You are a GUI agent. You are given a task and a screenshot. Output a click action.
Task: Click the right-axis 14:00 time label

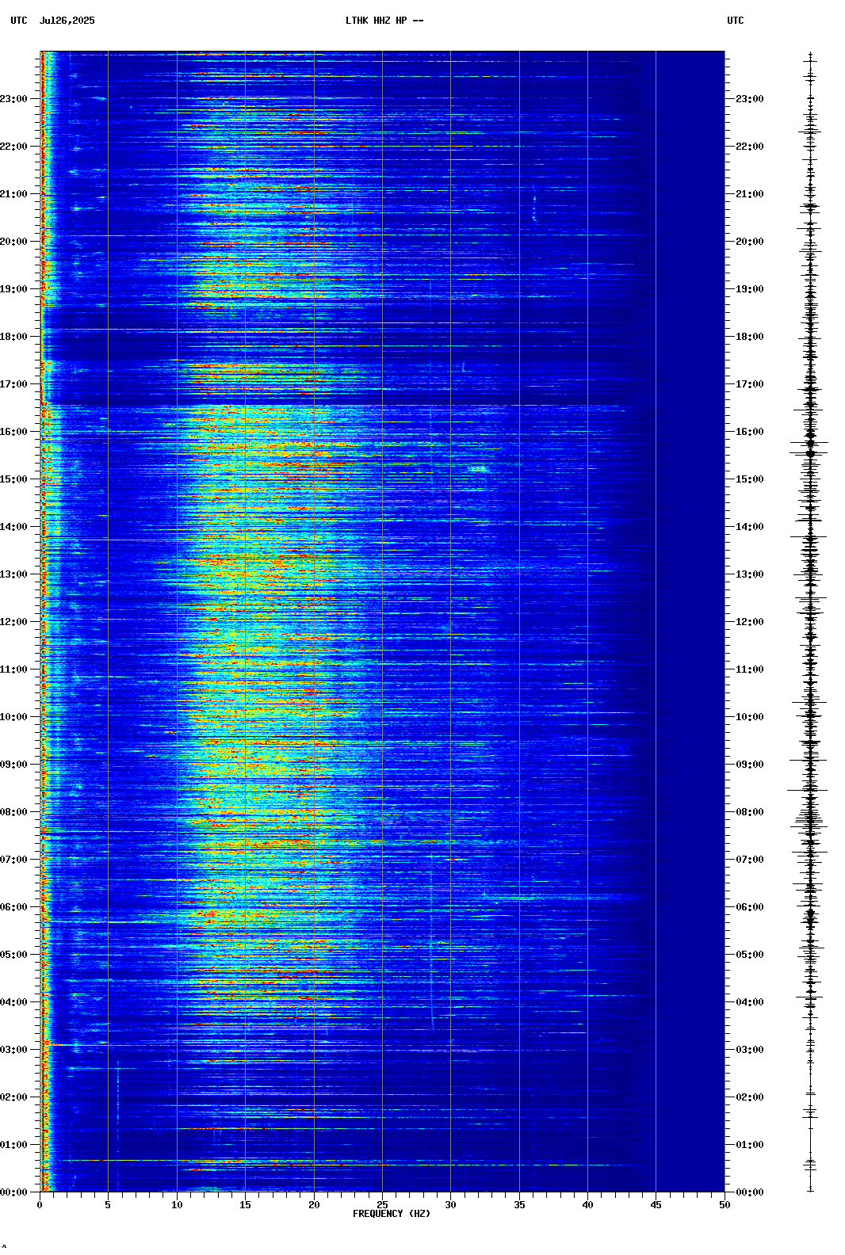(750, 527)
